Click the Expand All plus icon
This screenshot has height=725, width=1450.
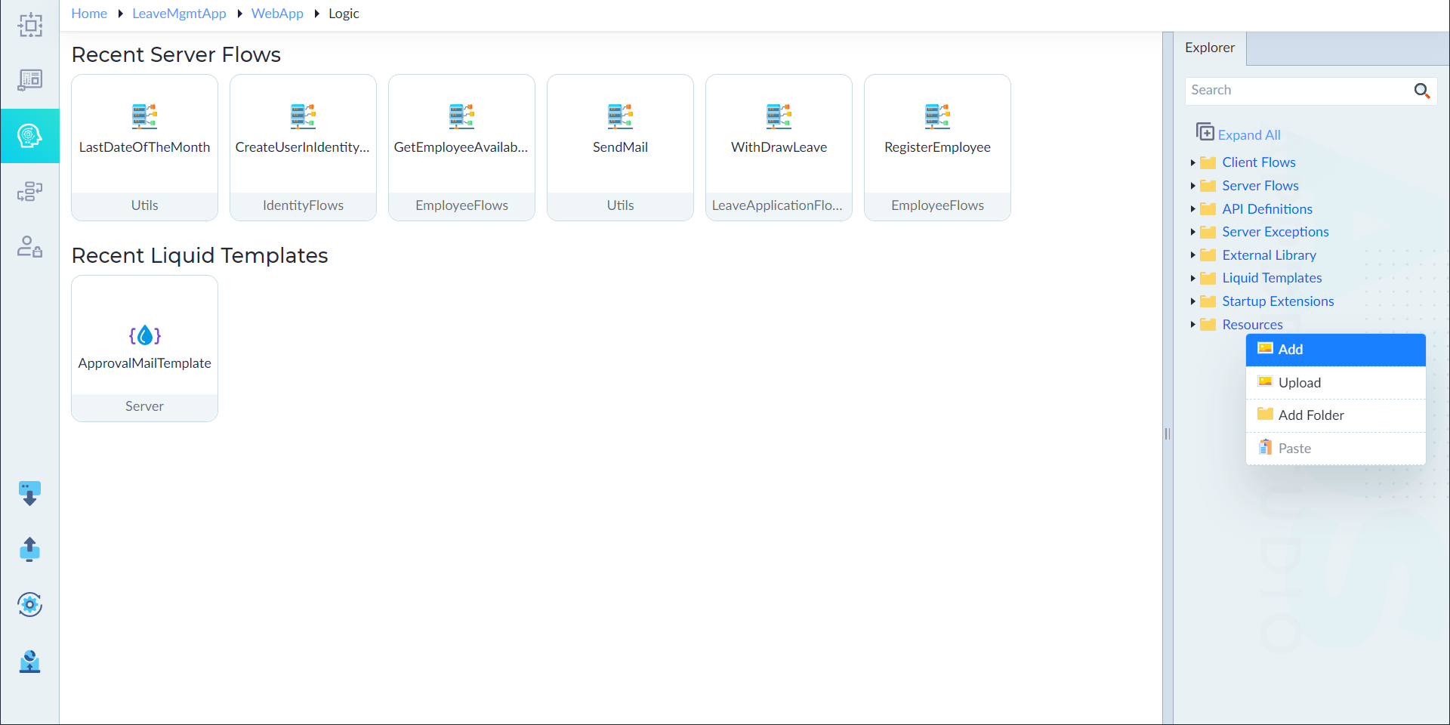click(1205, 131)
